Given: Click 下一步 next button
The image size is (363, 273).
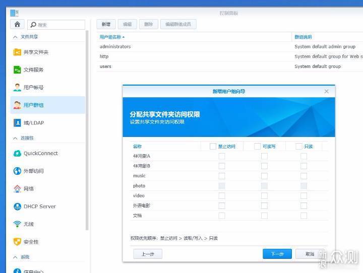Looking at the screenshot, I should [x=277, y=254].
